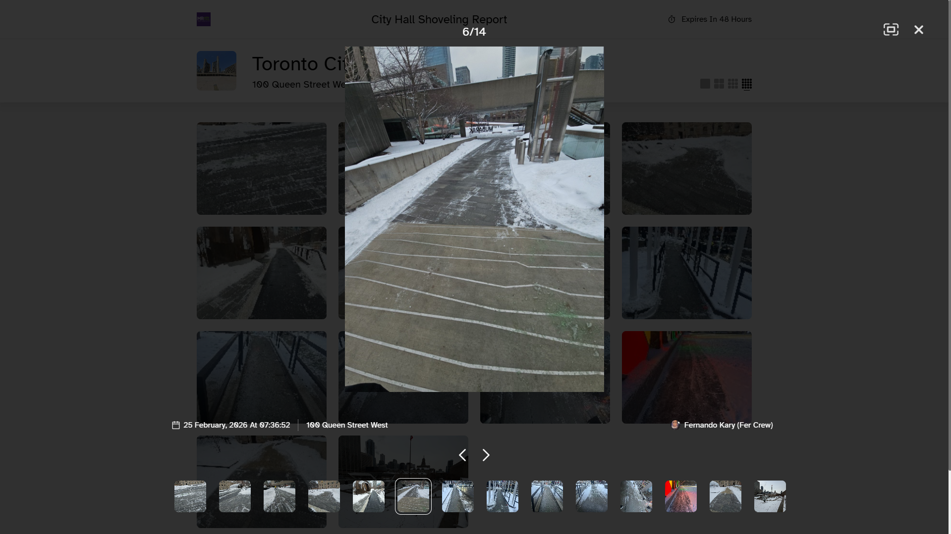This screenshot has width=951, height=534.
Task: Click the 'Expires In 48 Hours' label
Action: pyautogui.click(x=717, y=19)
